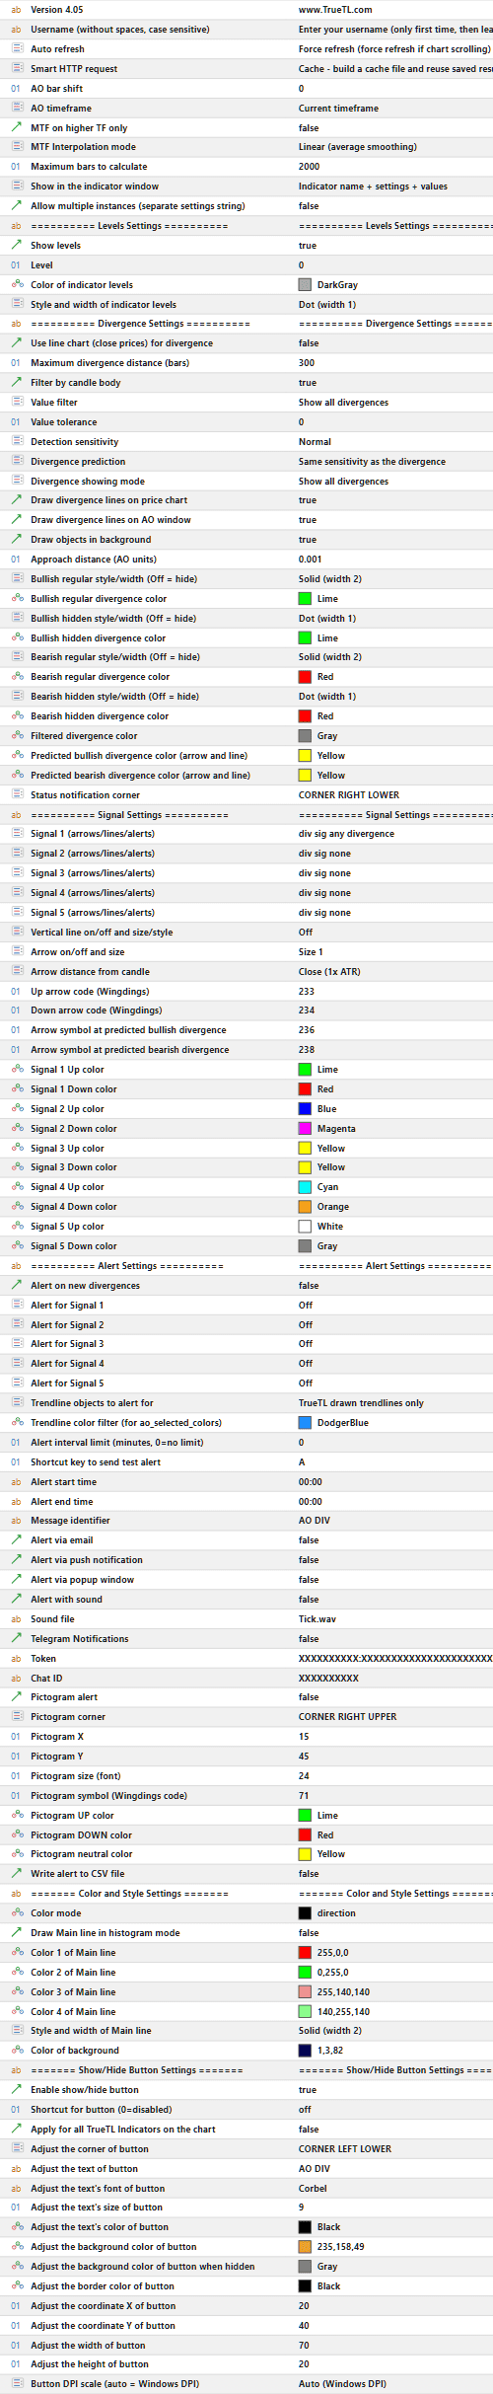The width and height of the screenshot is (493, 2394).
Task: Toggle the Alert via email false value
Action: [309, 1540]
